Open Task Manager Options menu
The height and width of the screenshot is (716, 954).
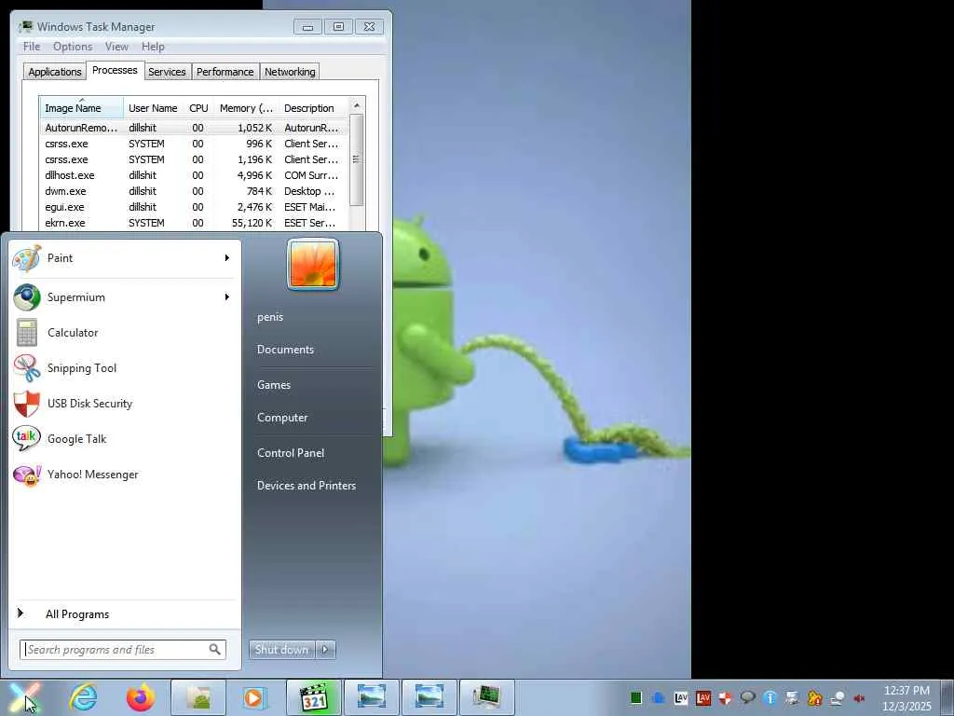point(73,47)
